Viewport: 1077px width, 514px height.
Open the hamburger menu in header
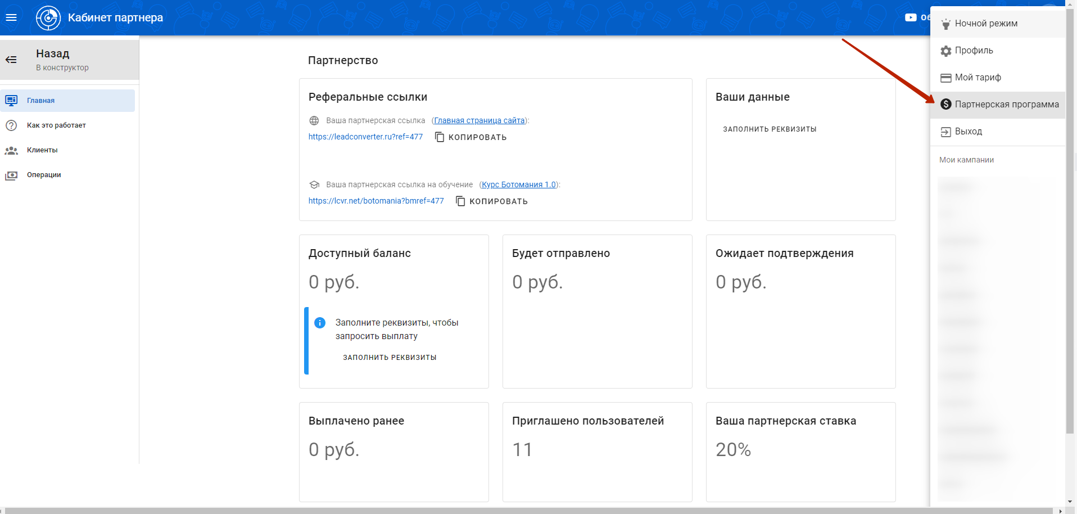click(11, 17)
